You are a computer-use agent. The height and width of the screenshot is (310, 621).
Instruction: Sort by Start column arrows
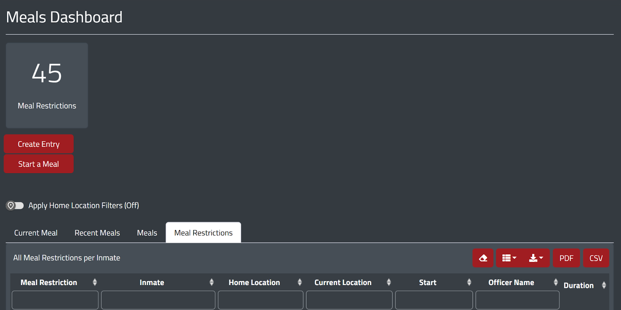pos(469,282)
